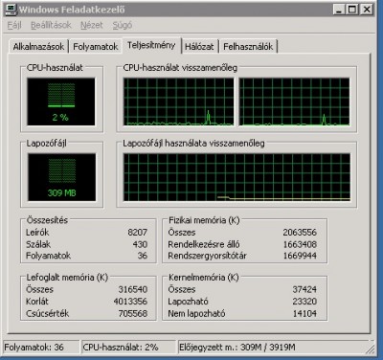Screen dimensions: 383x360
Task: Click the second CPU history graph
Action: (x=294, y=101)
